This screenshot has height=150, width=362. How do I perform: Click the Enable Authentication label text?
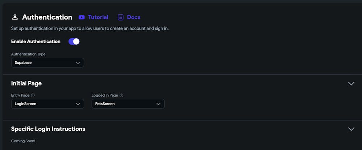(36, 41)
